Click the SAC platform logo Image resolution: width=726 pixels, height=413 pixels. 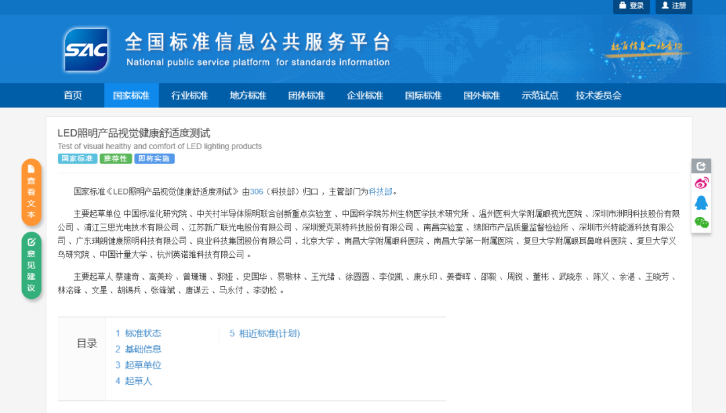(x=88, y=49)
